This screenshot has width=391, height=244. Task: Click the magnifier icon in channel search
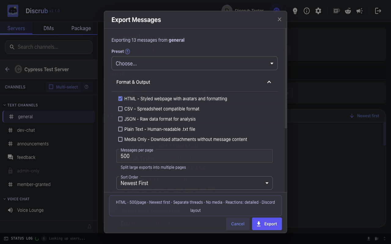(12, 47)
